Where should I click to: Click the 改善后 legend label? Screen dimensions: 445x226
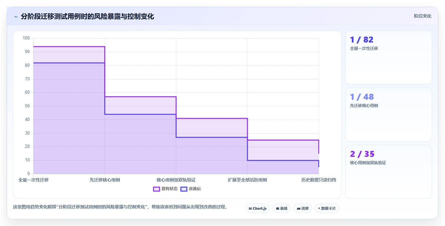(195, 189)
